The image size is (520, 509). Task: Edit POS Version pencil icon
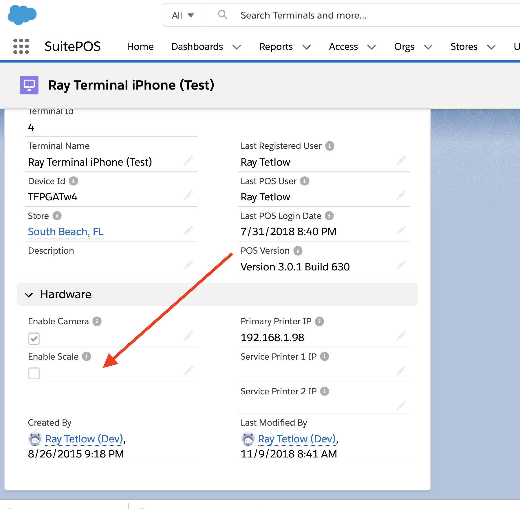[x=401, y=265]
